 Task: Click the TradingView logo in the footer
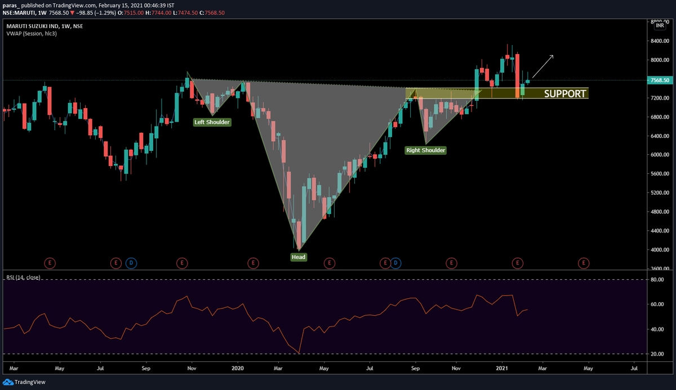[x=24, y=382]
